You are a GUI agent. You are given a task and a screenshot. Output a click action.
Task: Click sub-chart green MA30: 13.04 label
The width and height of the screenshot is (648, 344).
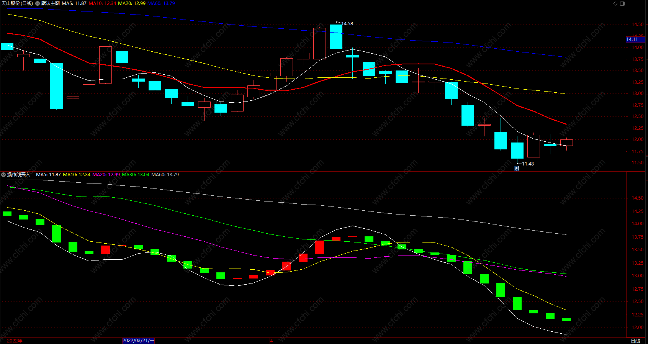tap(136, 175)
